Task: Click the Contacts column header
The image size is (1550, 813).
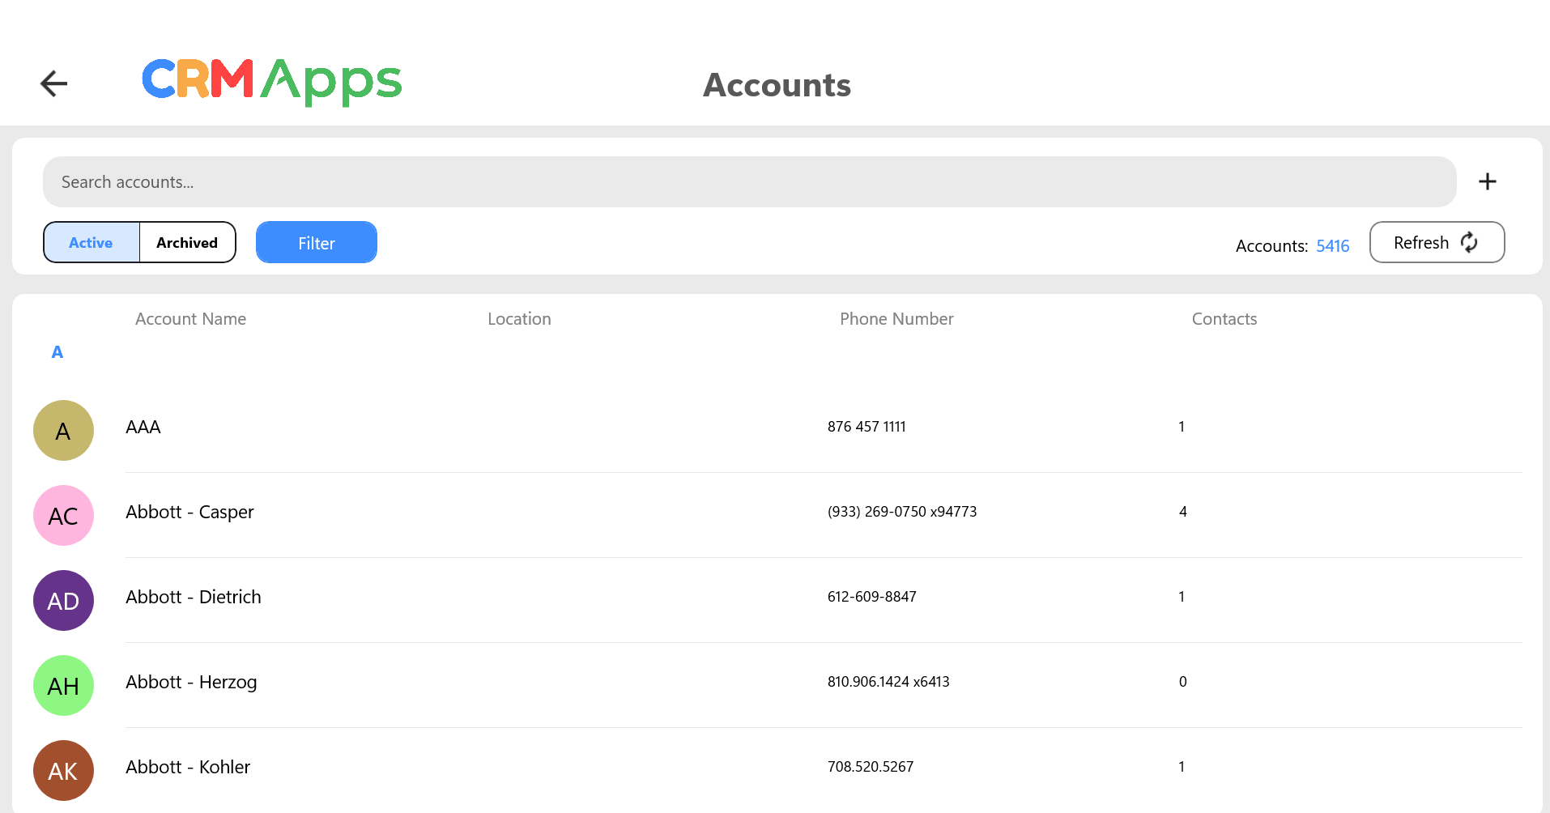Action: (x=1224, y=319)
